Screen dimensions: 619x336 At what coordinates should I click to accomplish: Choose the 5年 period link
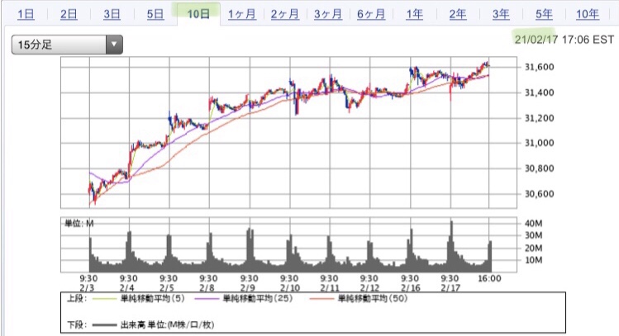[544, 15]
